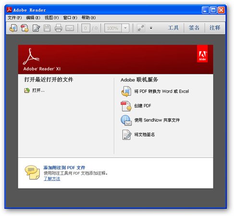Click the Print toolbar icon

pos(58,28)
